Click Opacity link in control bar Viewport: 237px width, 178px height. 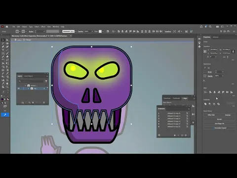click(80, 31)
